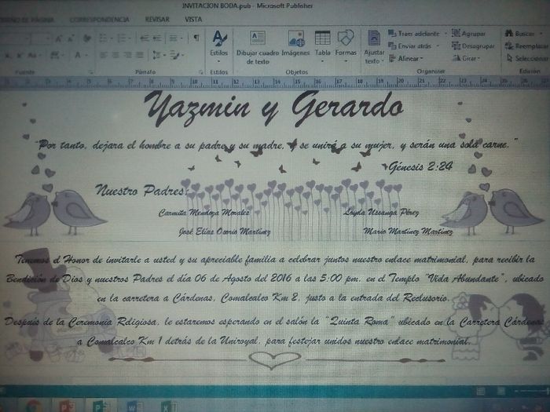Viewport: 550px width, 412px height.
Task: Select the heart divider graphic at bottom
Action: click(x=277, y=359)
